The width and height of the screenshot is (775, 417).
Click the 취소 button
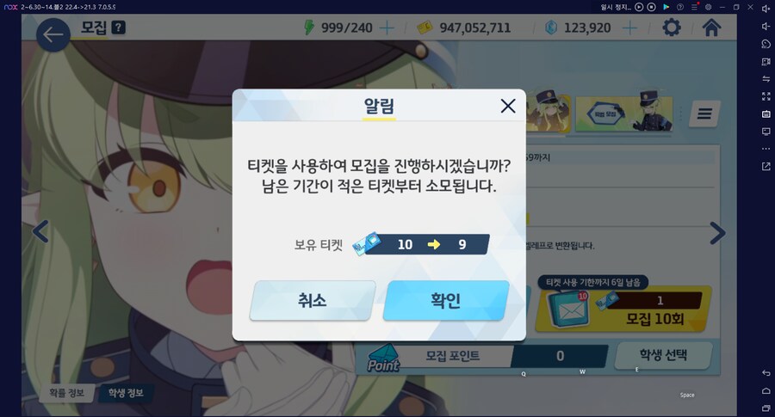click(x=313, y=301)
